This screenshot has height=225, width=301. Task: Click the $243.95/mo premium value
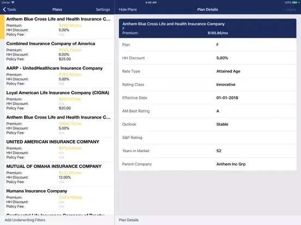(70, 197)
